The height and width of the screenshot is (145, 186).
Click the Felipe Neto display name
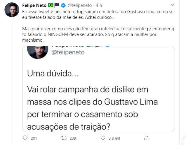pyautogui.click(x=34, y=5)
